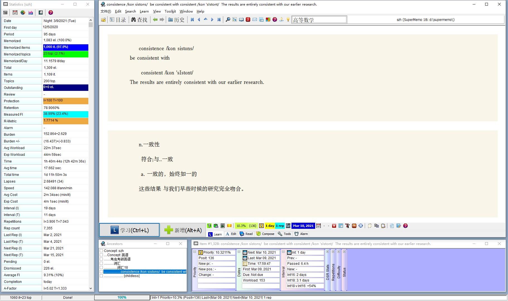
Task: Check the checkbox next to 词汇18
Action: click(x=101, y=267)
